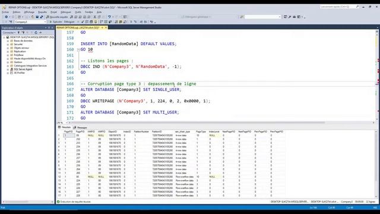Expand the Réplication folder

pos(8,52)
